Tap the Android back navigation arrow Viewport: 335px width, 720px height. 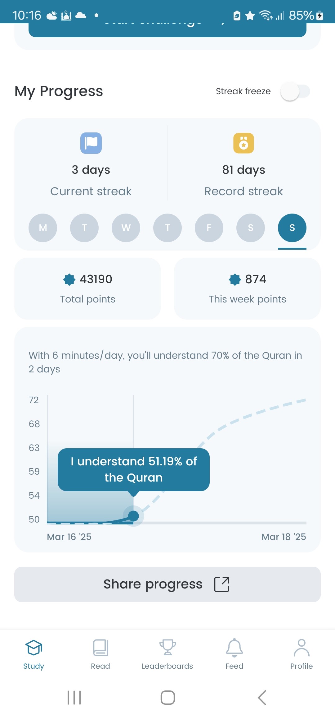(x=262, y=698)
